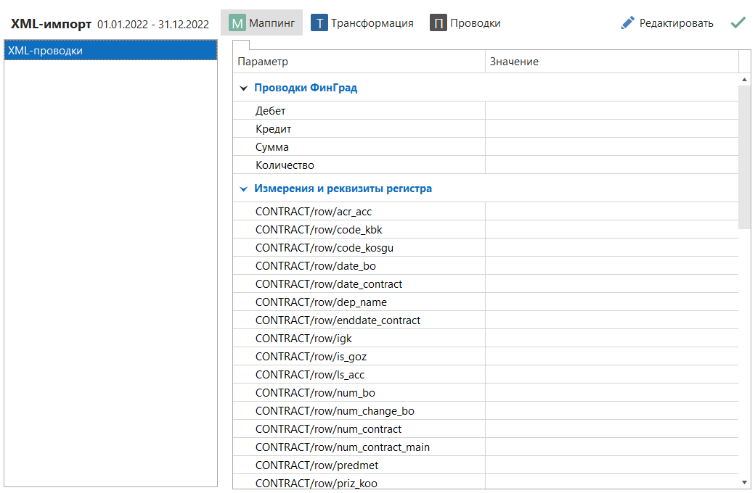This screenshot has height=493, width=755.
Task: Click the scrollbar up arrow
Action: coord(744,79)
